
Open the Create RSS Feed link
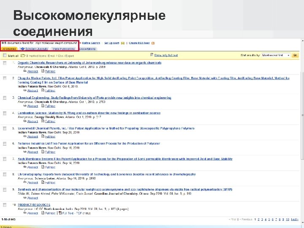click(139, 43)
